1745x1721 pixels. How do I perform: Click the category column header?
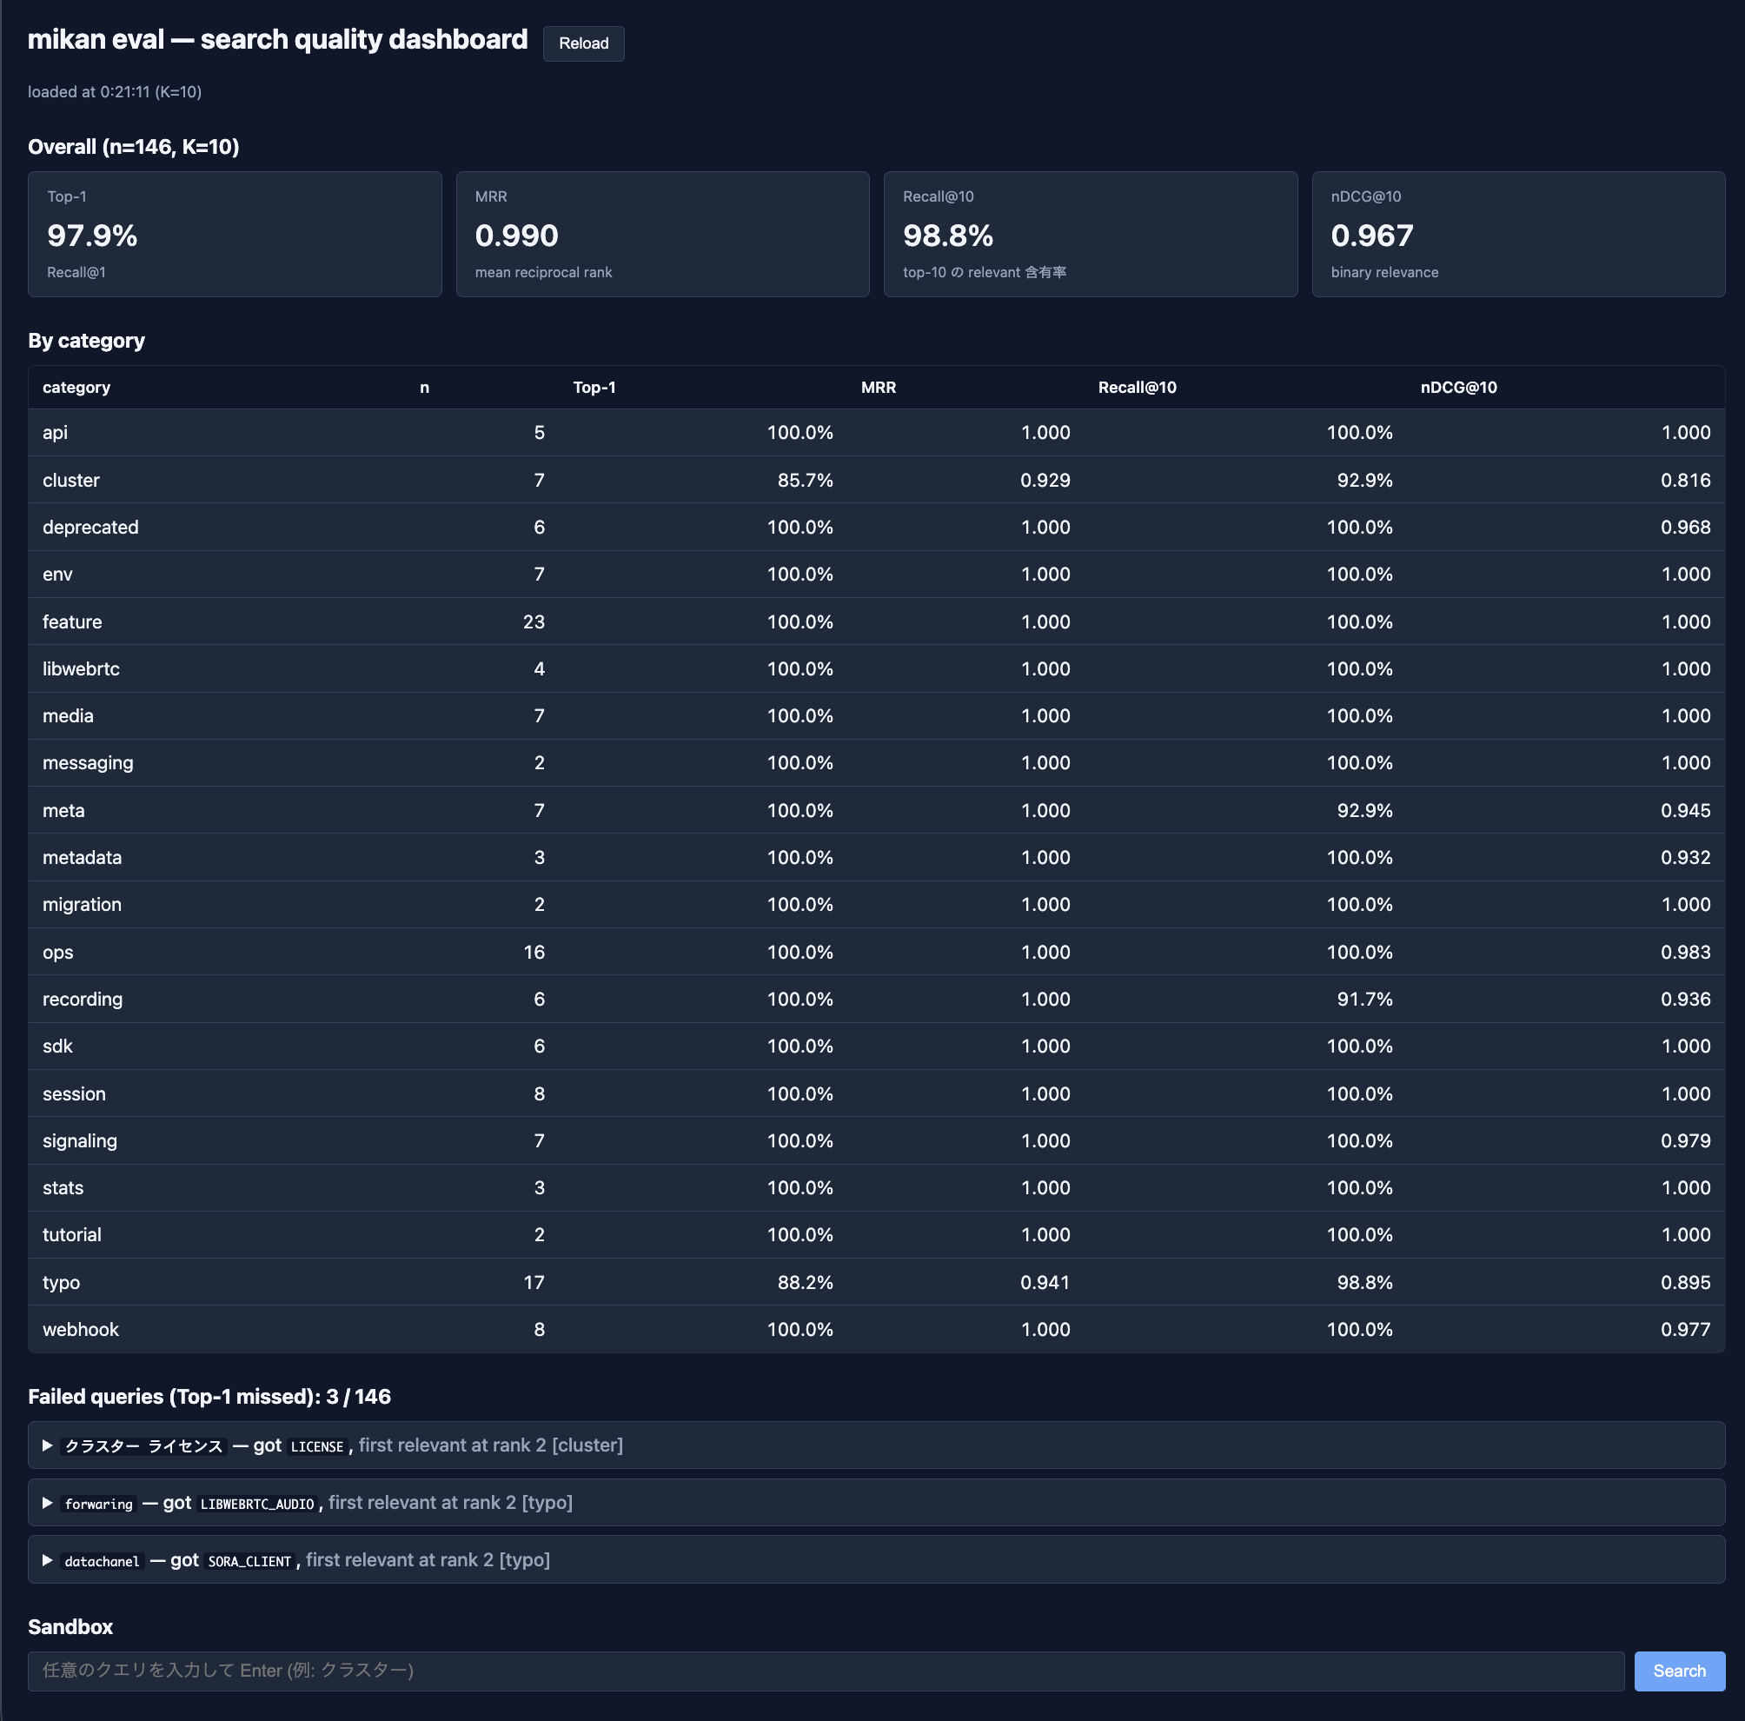click(76, 388)
